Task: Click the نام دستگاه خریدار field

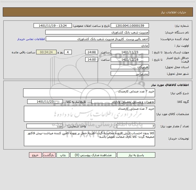Action: click(x=97, y=32)
